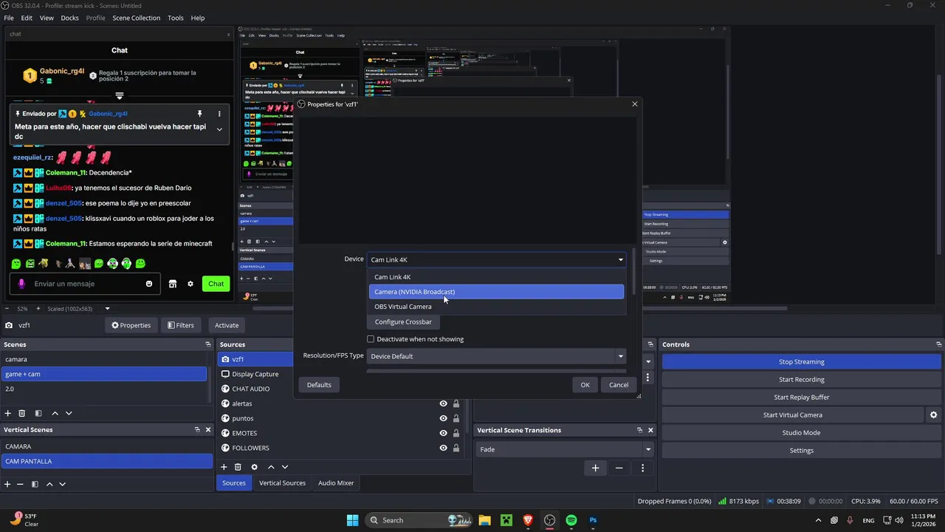The width and height of the screenshot is (945, 532).
Task: Cancel the Properties for 'vzf1' dialog
Action: [619, 385]
